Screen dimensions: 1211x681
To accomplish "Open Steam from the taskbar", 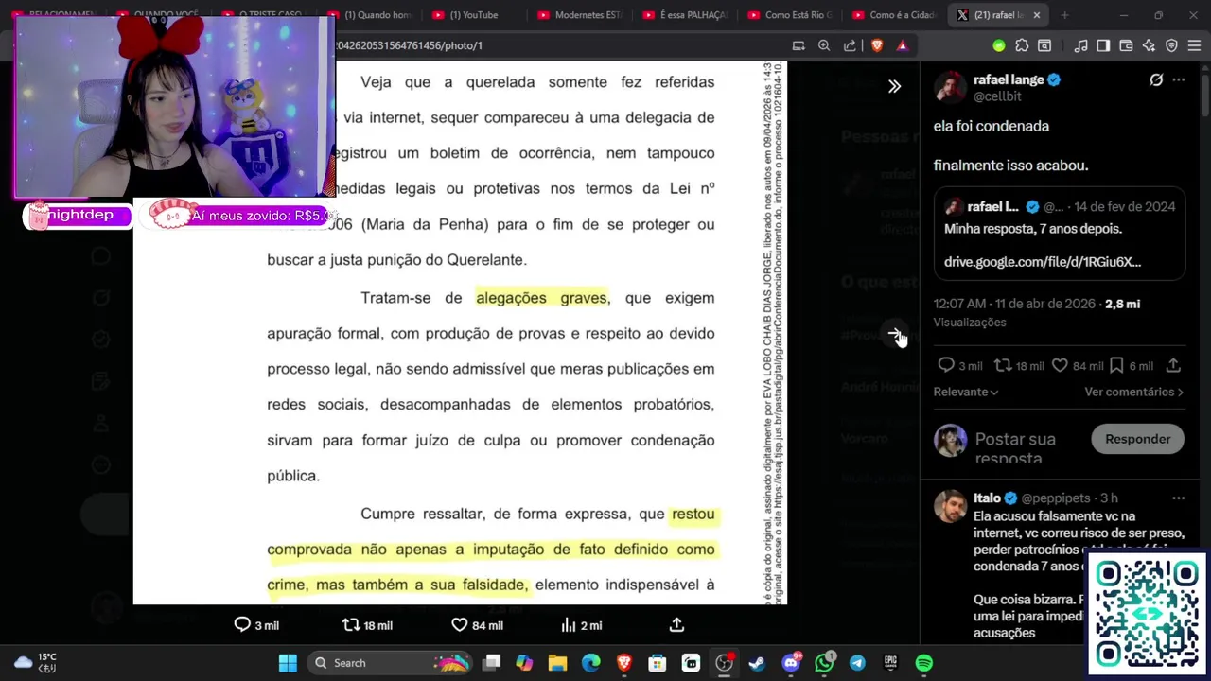I will pos(757,663).
